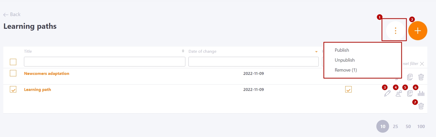Image resolution: width=436 pixels, height=137 pixels.
Task: Check the Newcomers adaptation row checkbox
Action: (x=13, y=73)
